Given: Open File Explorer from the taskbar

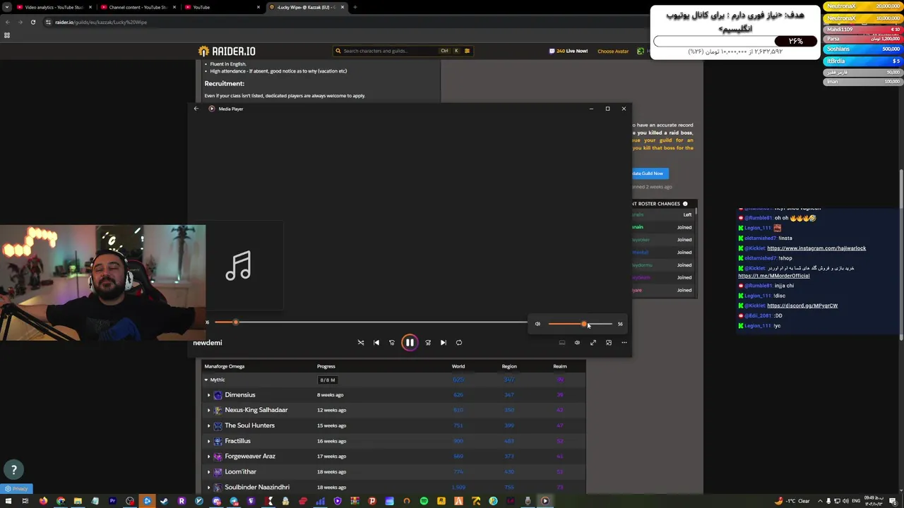Looking at the screenshot, I should point(78,501).
